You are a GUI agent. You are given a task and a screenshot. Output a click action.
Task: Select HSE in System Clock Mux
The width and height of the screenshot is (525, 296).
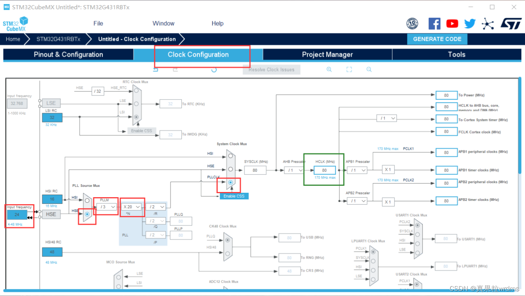coord(231,169)
